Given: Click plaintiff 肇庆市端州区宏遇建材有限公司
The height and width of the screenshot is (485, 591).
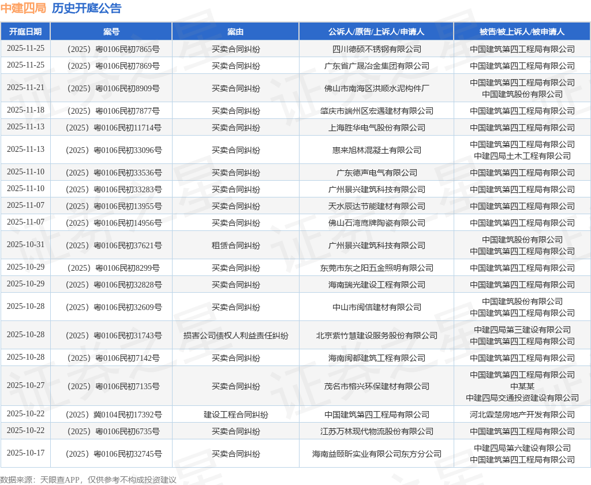Looking at the screenshot, I should point(377,111).
